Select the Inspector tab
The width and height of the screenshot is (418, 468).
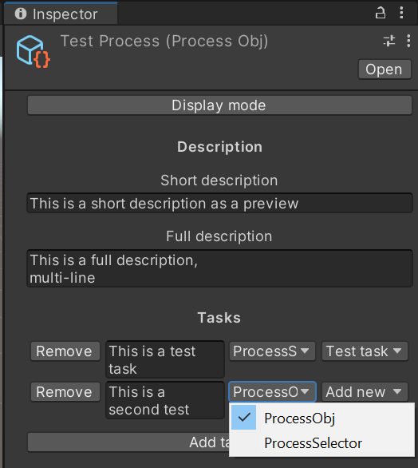point(61,14)
